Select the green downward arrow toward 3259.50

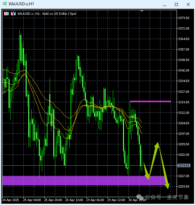[163, 166]
